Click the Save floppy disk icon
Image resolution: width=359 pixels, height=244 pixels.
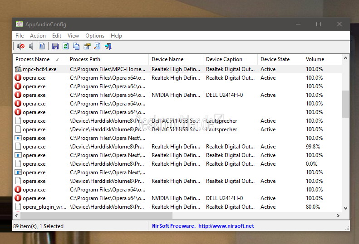tap(55, 46)
